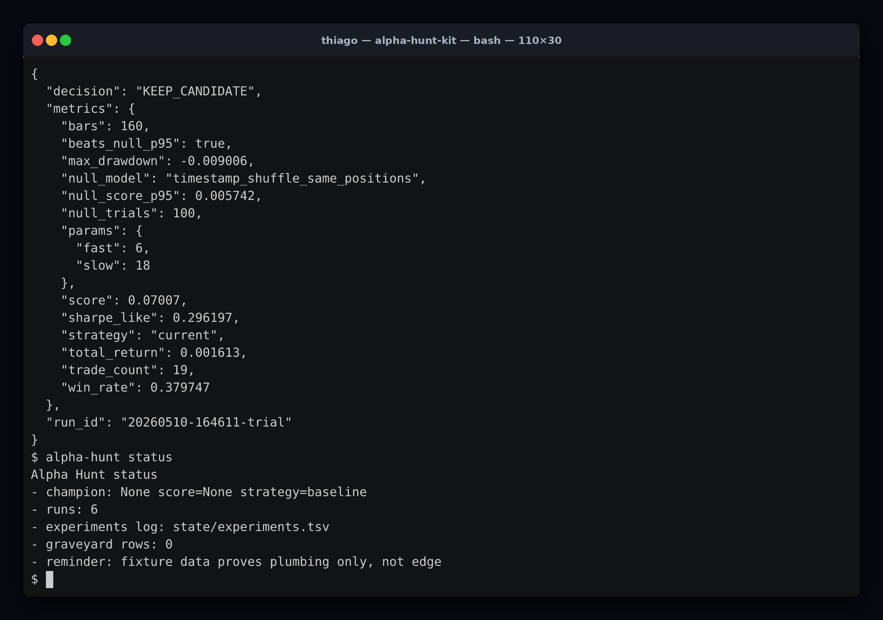Viewport: 883px width, 620px height.
Task: Click the 'Alpha Hunt status' heading line
Action: [x=94, y=475]
